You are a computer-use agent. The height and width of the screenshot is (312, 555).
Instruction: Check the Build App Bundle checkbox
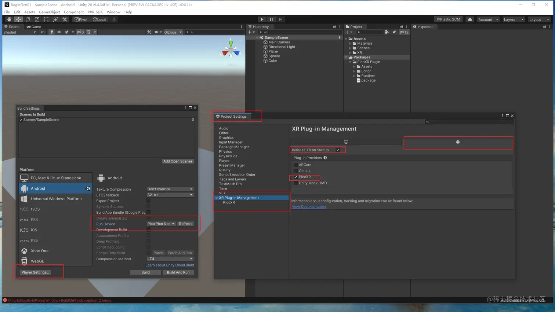point(149,212)
